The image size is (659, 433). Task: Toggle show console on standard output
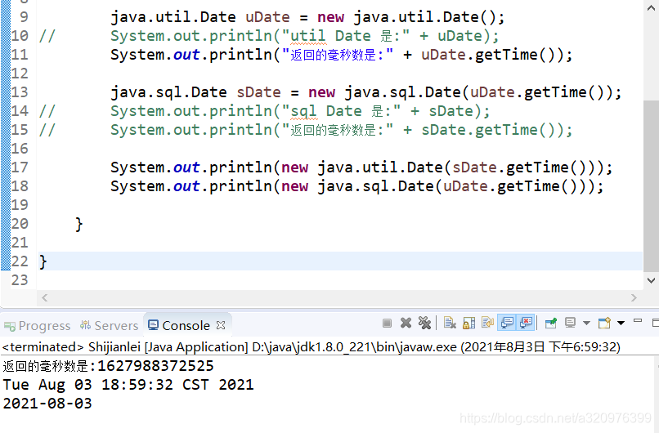[x=507, y=323]
